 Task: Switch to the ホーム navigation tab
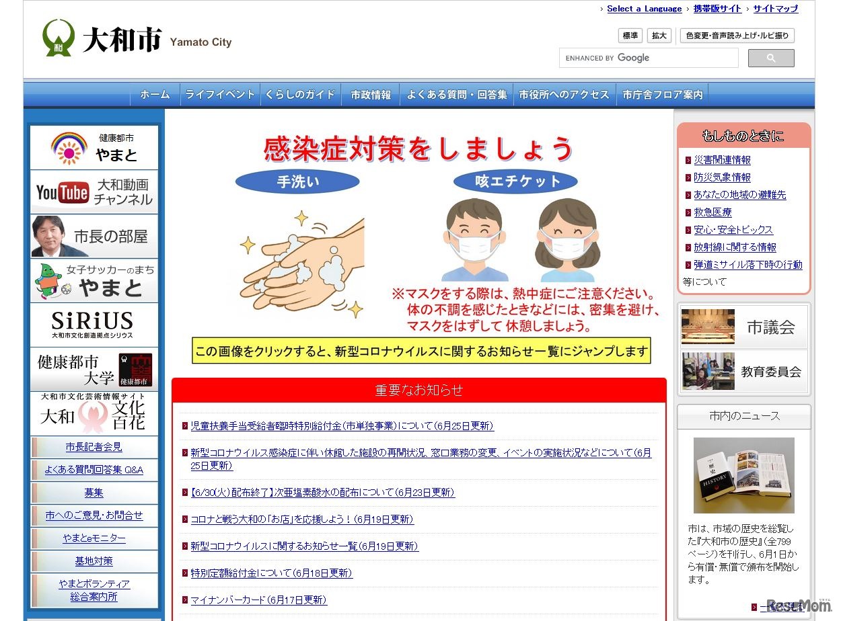pos(154,94)
